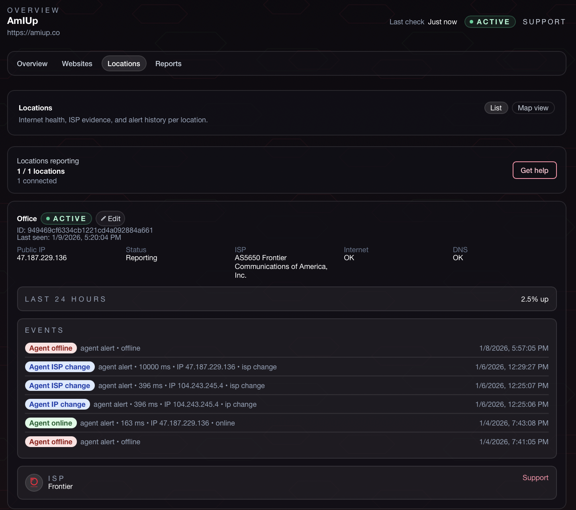Open the Websites tab
The height and width of the screenshot is (510, 576).
pos(77,63)
